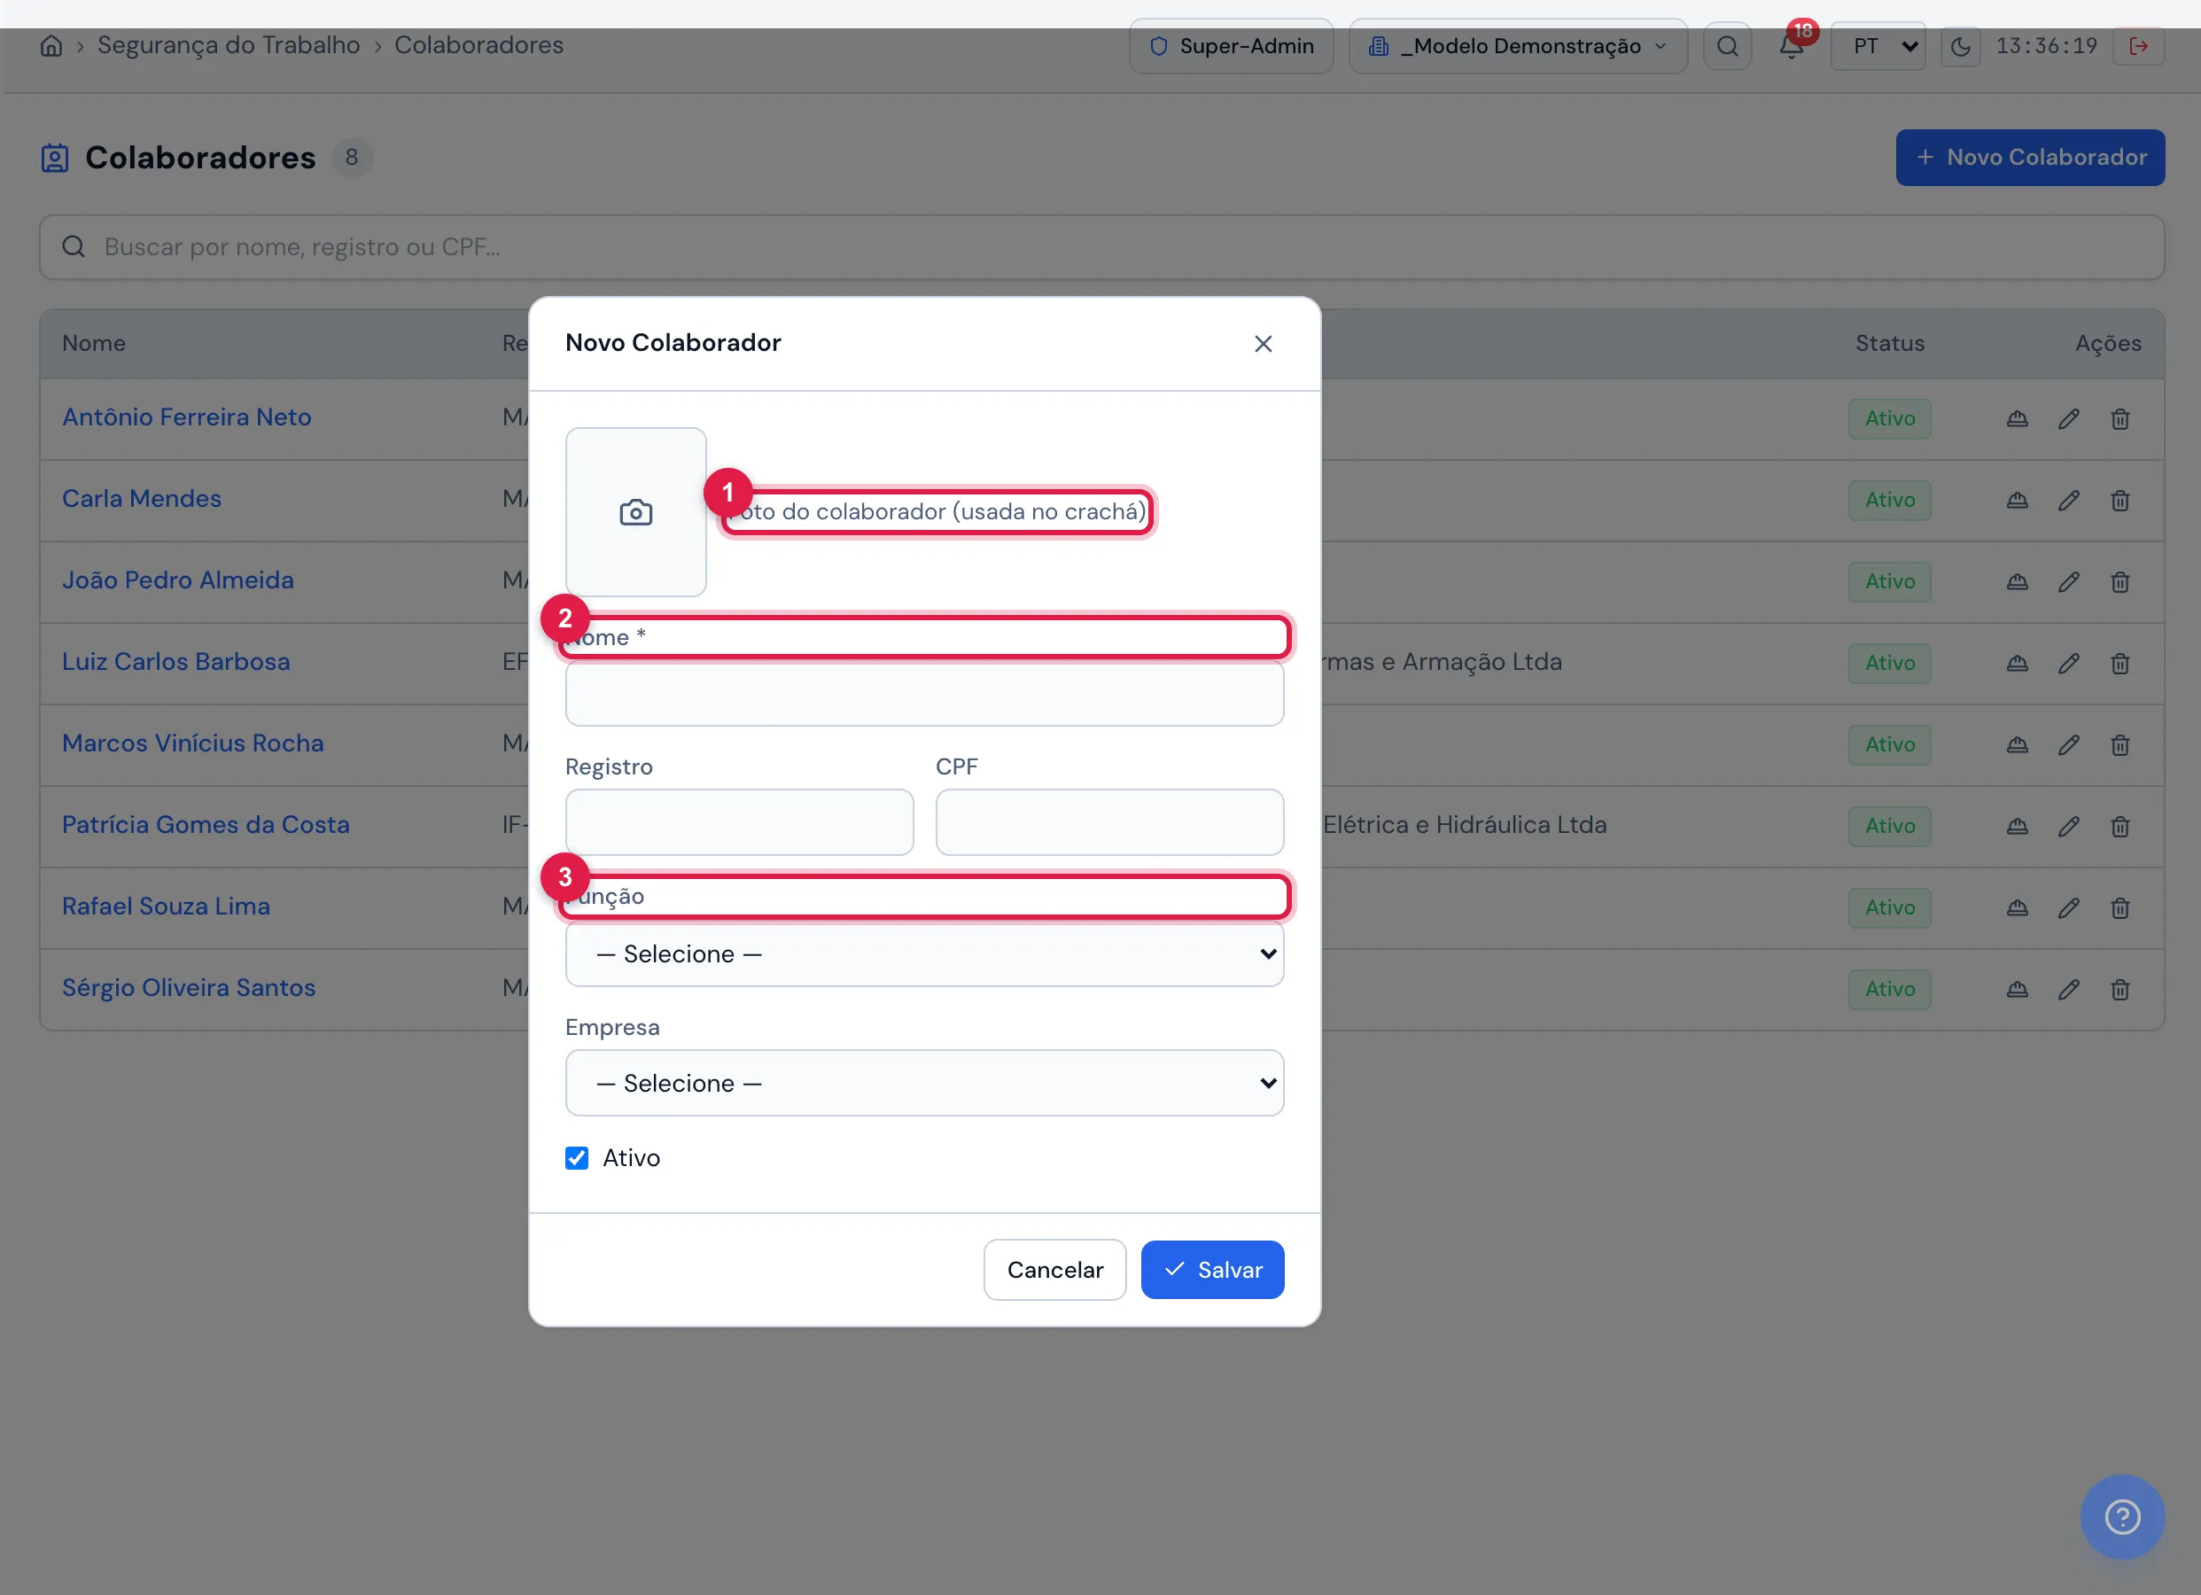2201x1595 pixels.
Task: Click the logout icon
Action: pyautogui.click(x=2139, y=45)
